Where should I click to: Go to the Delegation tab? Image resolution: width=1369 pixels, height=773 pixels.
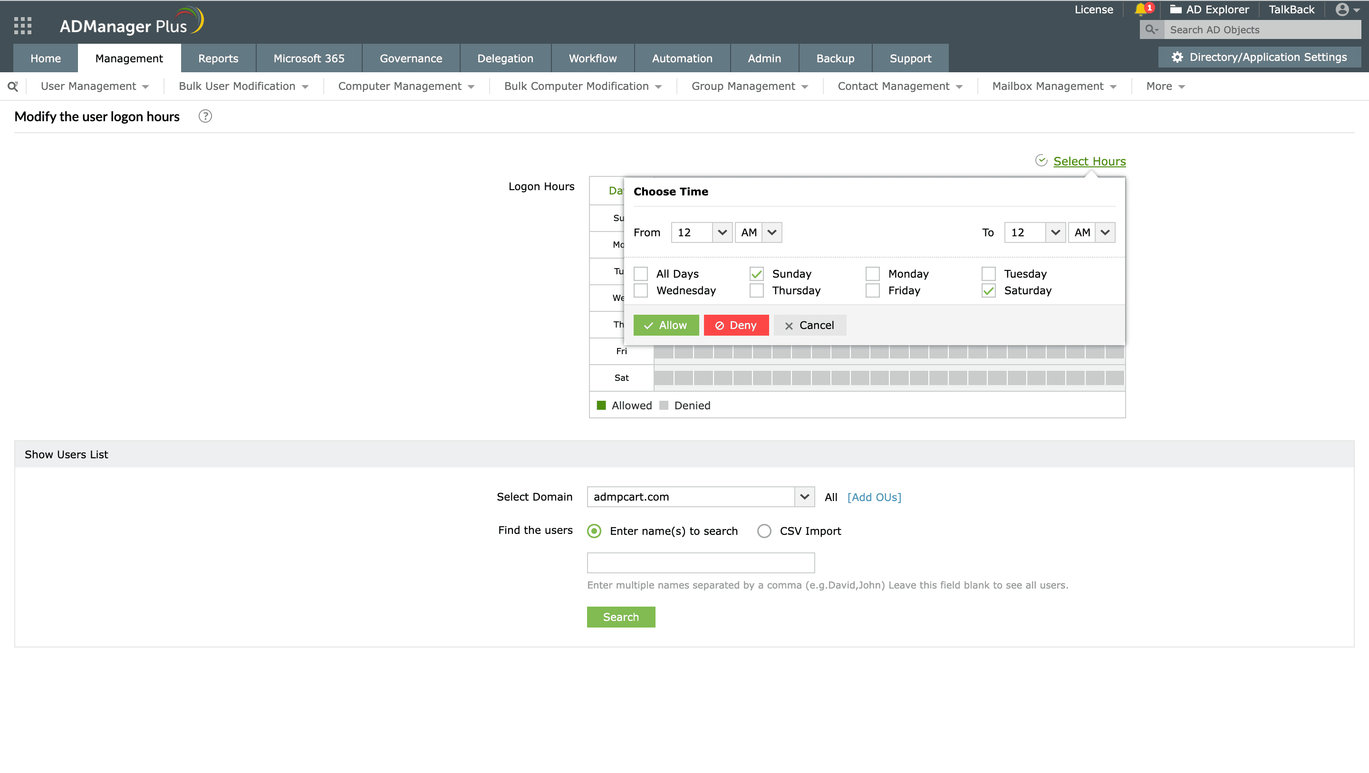[505, 58]
